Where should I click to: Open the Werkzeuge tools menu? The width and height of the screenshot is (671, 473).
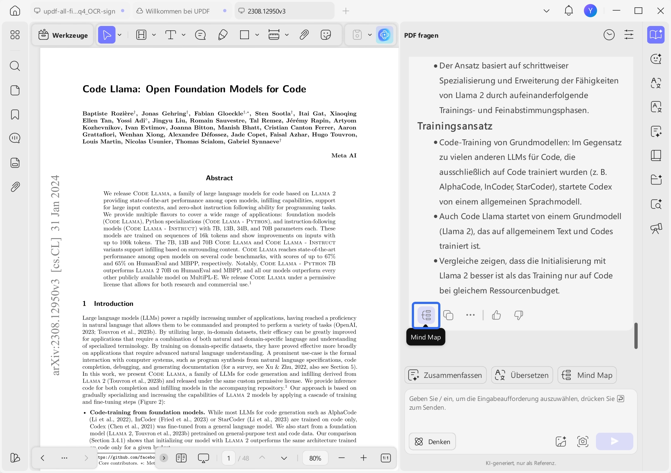click(x=63, y=35)
